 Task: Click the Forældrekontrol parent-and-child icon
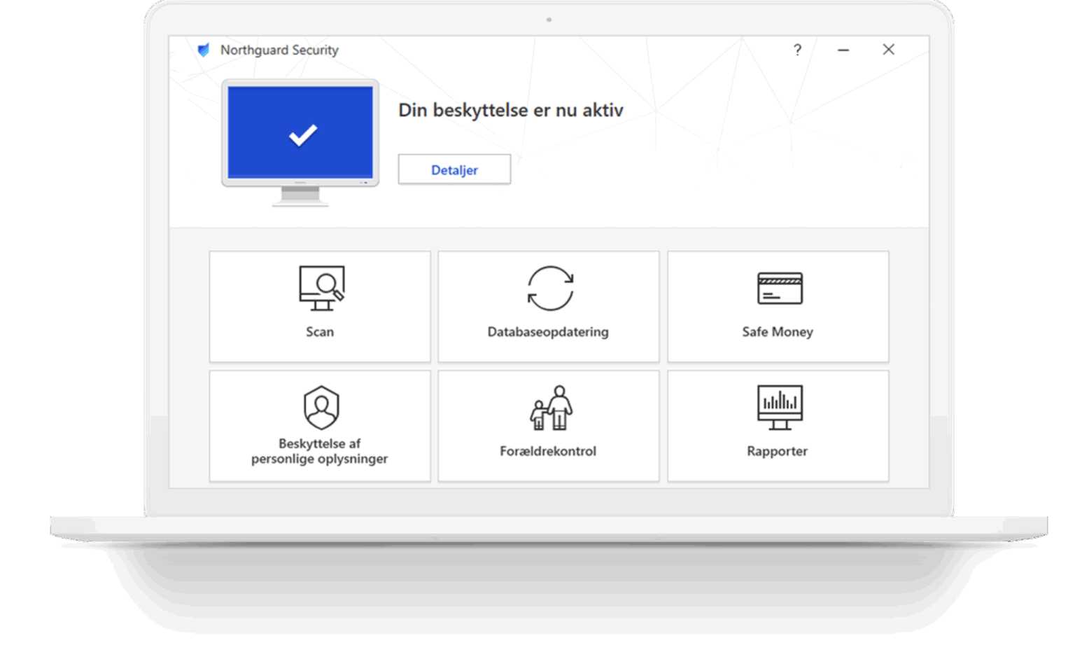point(551,408)
